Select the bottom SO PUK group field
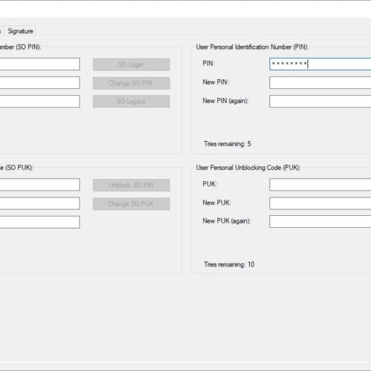The width and height of the screenshot is (371, 371). [40, 222]
